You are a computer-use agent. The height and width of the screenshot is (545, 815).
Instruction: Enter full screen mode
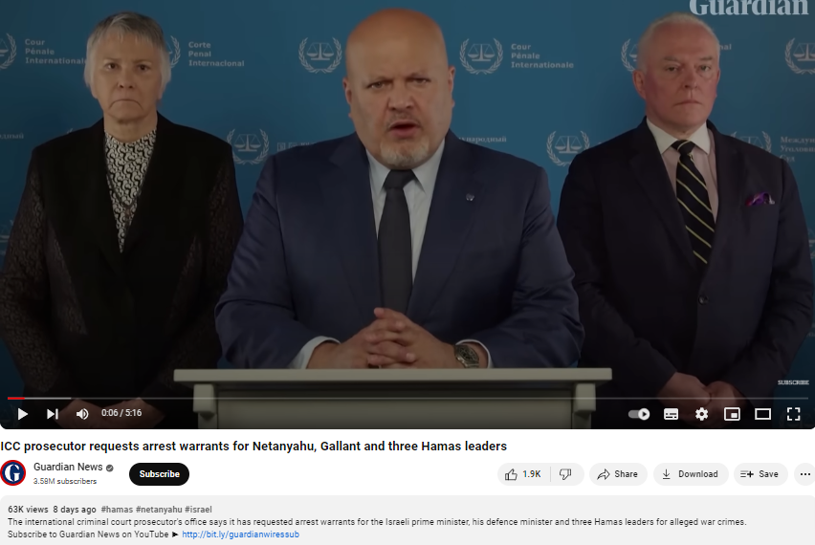(x=793, y=414)
